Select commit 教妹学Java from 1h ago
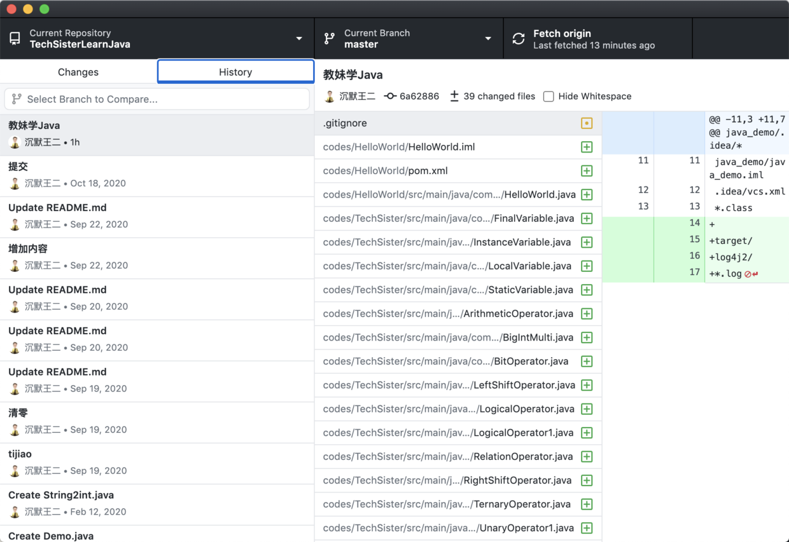Viewport: 789px width, 542px height. click(x=157, y=135)
